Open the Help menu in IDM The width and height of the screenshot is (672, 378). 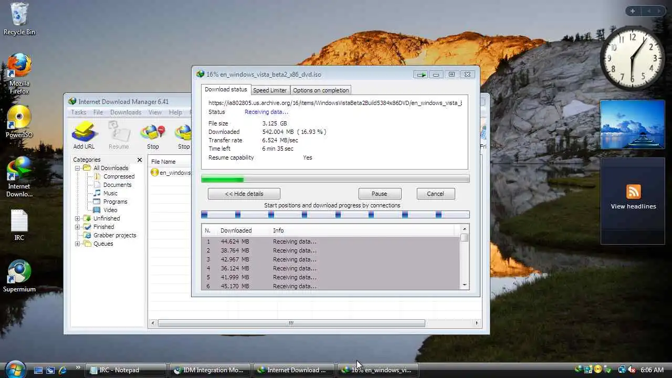[175, 112]
